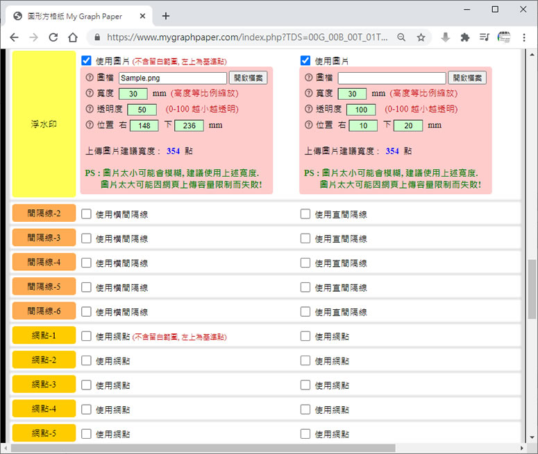Click help icon next to left 寬度
The height and width of the screenshot is (454, 538).
click(90, 93)
